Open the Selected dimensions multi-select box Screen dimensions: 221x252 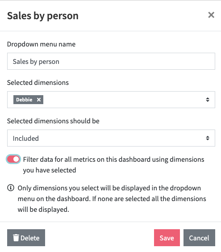(111, 100)
